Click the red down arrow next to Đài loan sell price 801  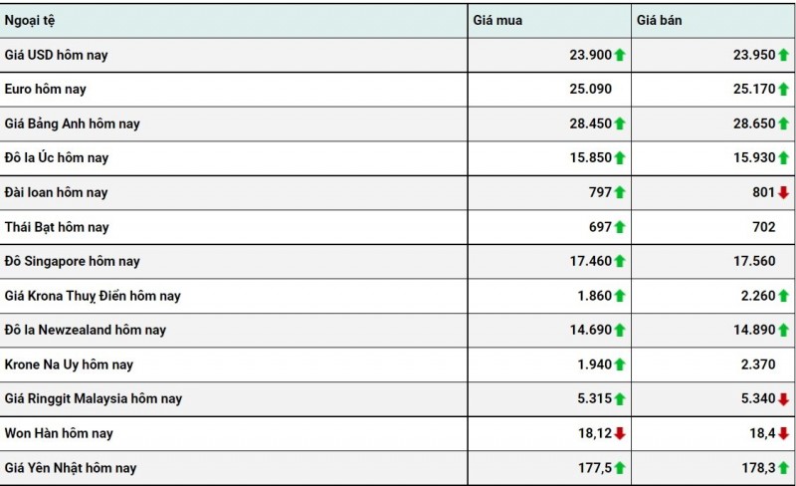click(783, 192)
